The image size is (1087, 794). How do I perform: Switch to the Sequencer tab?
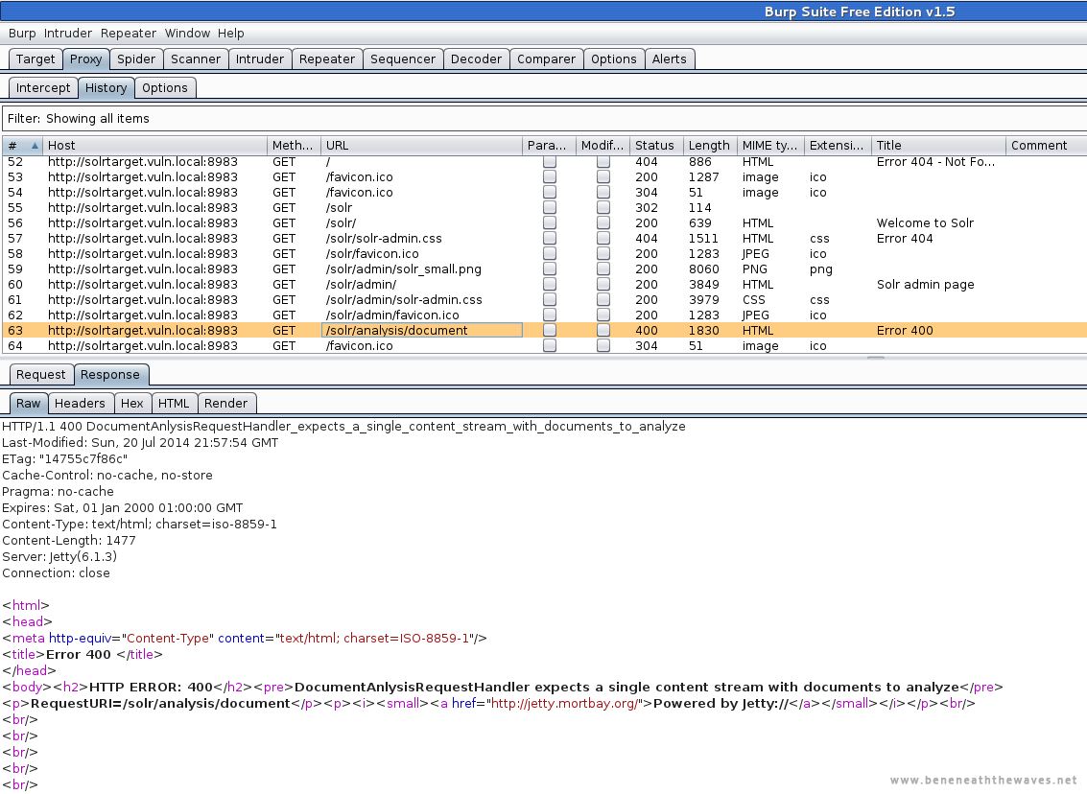coord(403,58)
